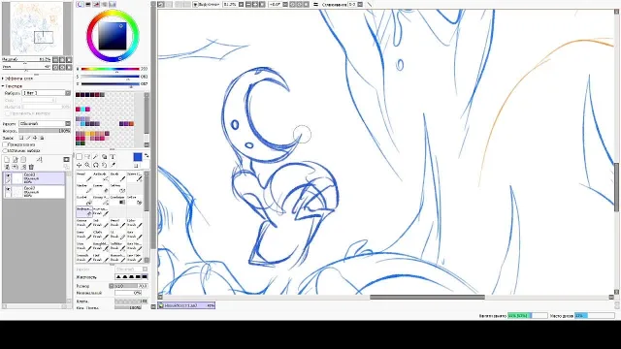The image size is (621, 349).
Task: Toggle the RGB slider panel display
Action: pyautogui.click(x=88, y=4)
